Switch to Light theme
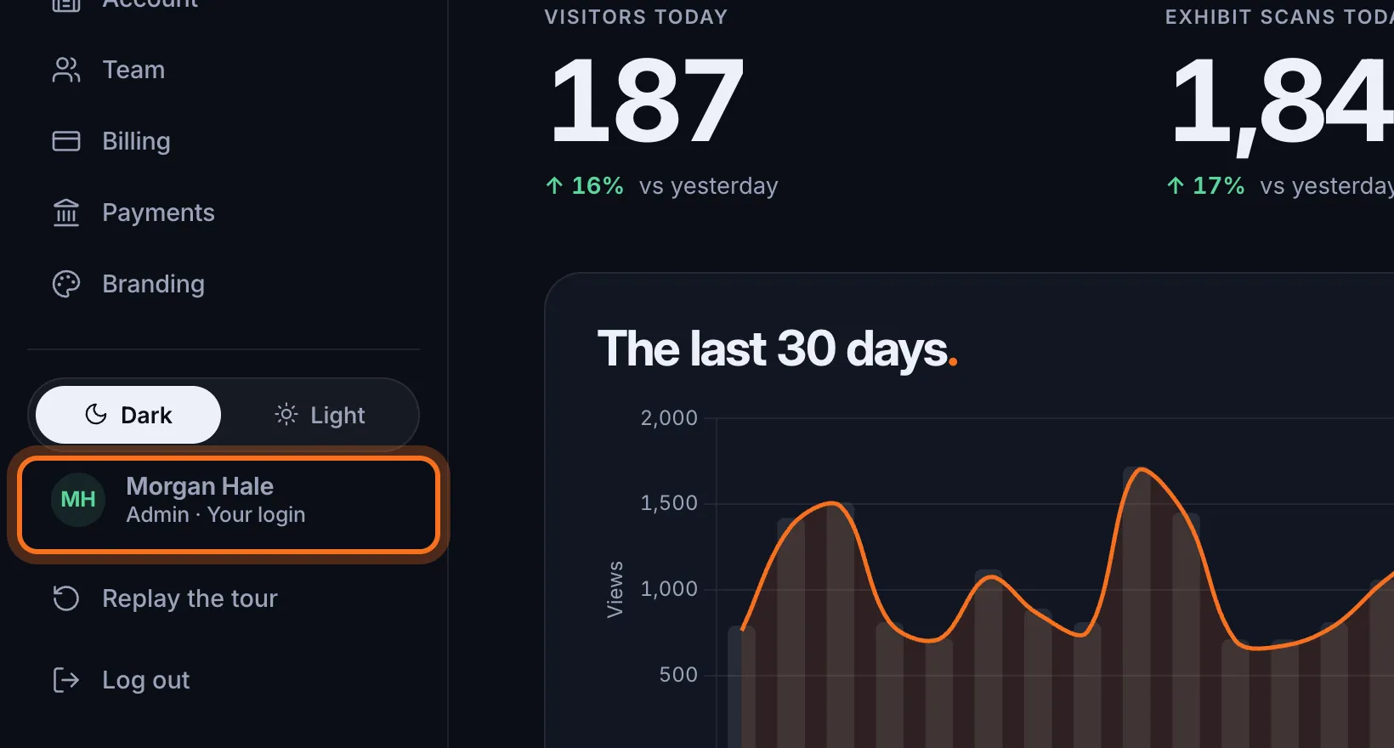The height and width of the screenshot is (748, 1394). (x=320, y=415)
